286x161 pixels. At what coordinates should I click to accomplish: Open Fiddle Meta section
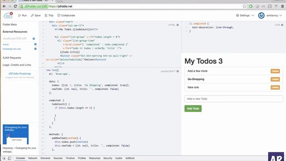click(10, 25)
